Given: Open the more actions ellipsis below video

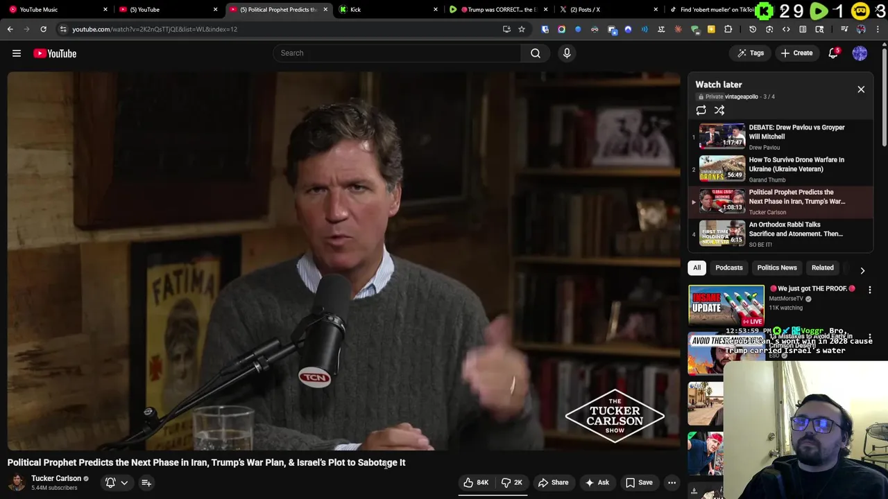Looking at the screenshot, I should (672, 482).
